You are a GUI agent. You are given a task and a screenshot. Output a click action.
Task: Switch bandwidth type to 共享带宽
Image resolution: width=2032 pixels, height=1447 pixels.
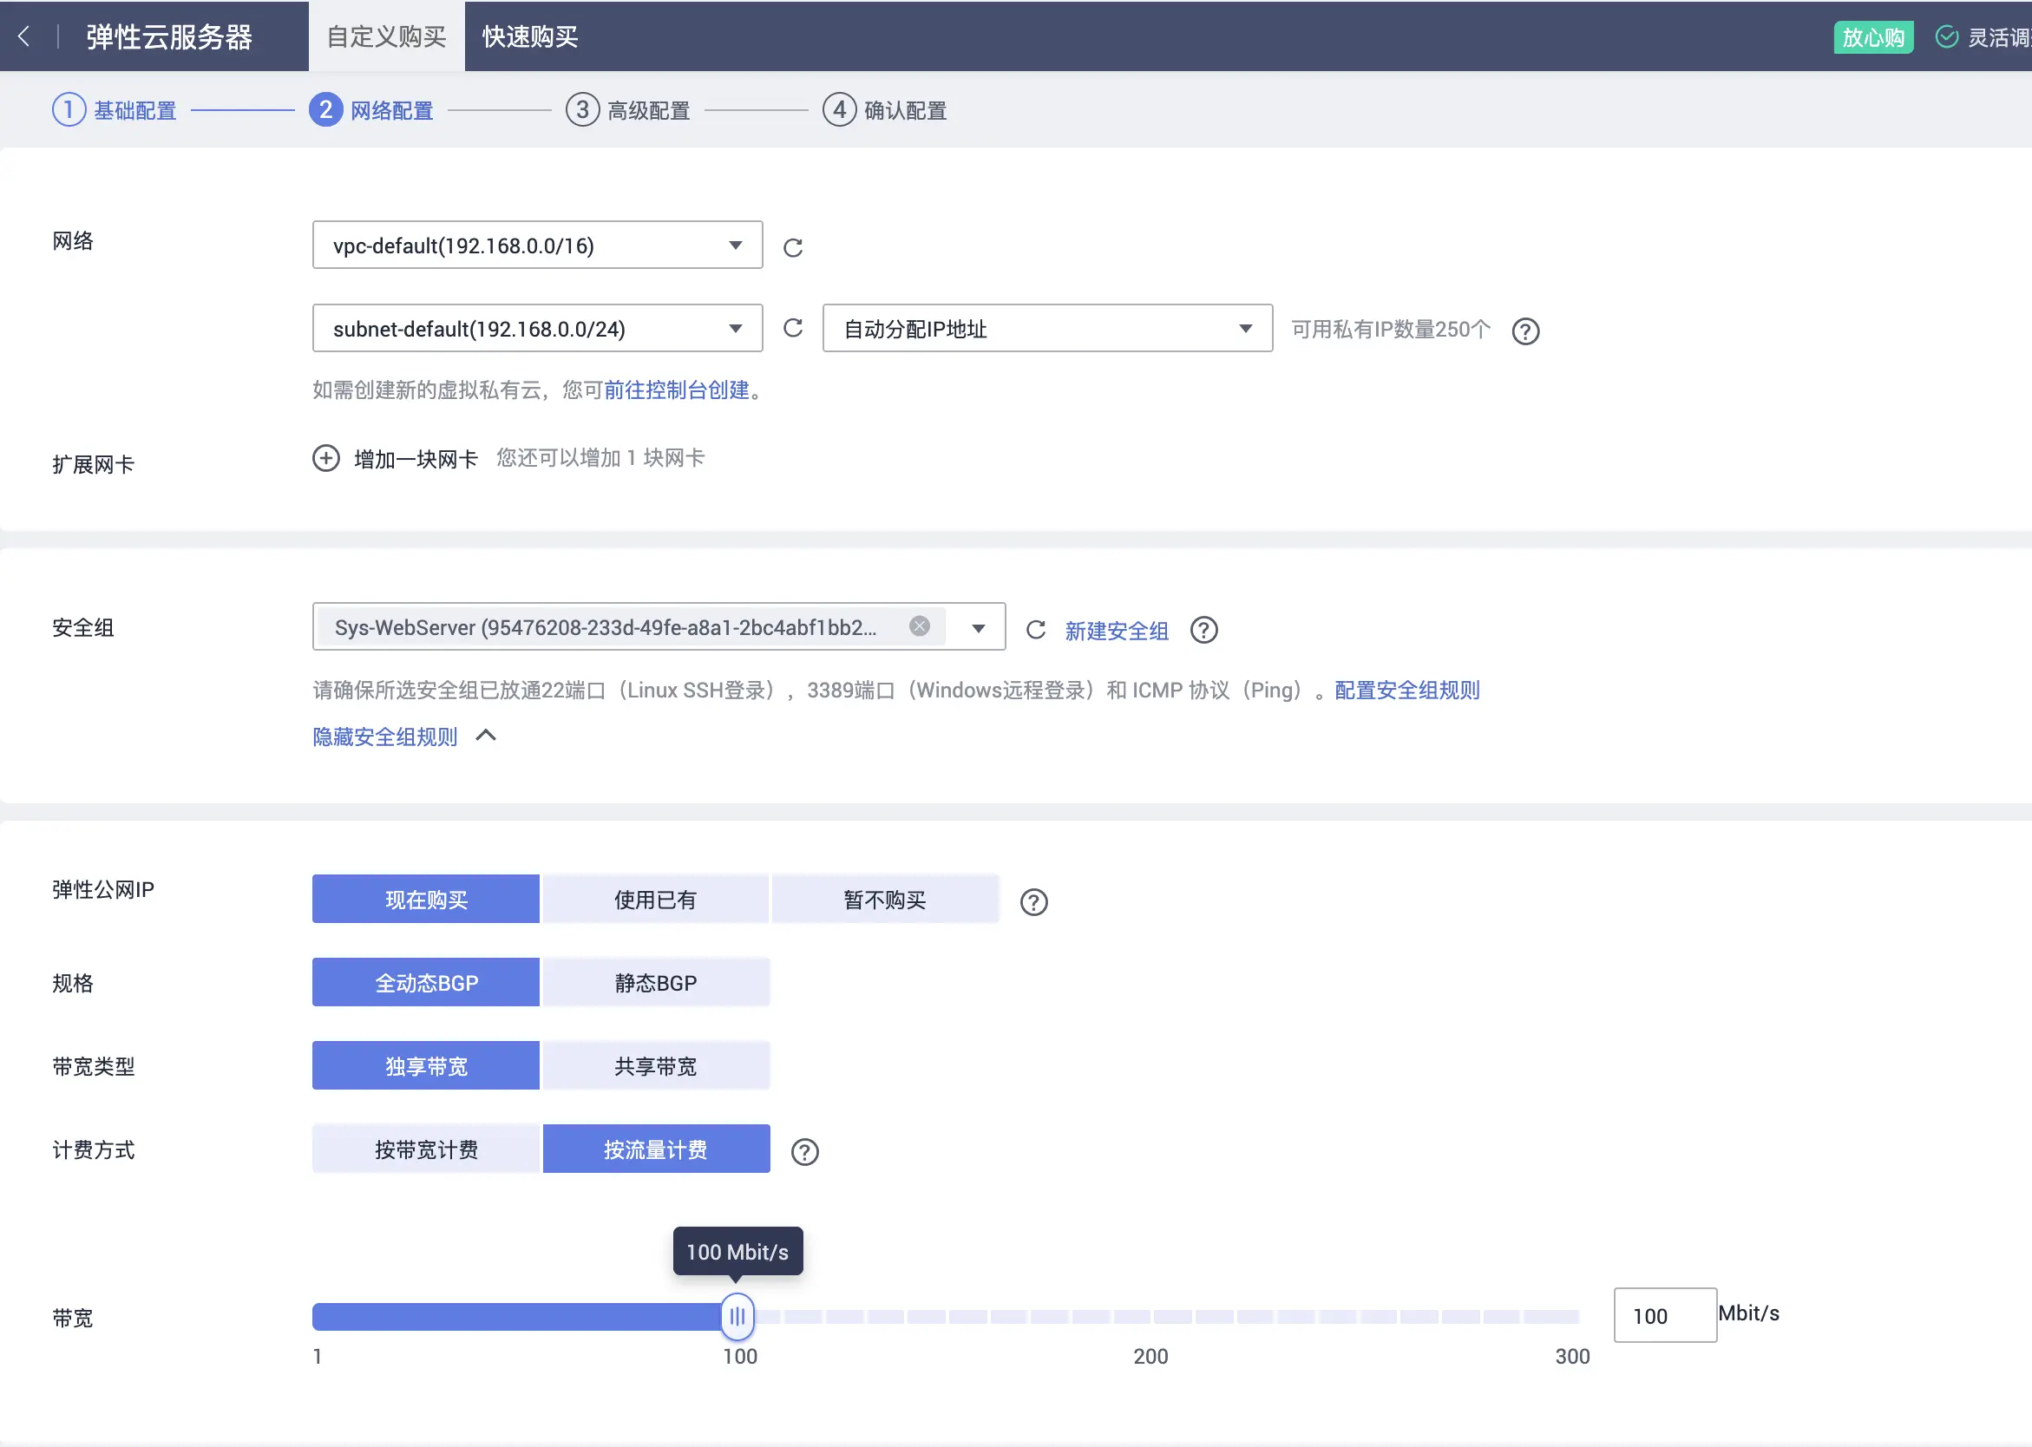655,1064
